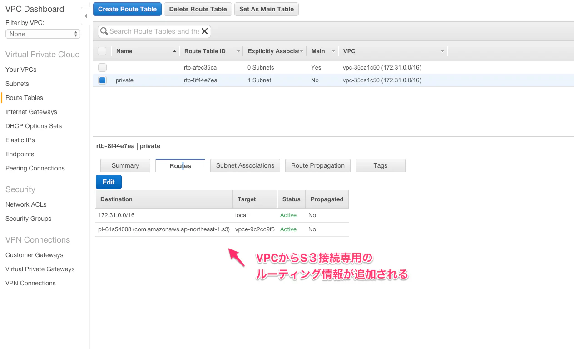This screenshot has width=574, height=349.
Task: Open DHCP Options Sets page
Action: coord(34,126)
